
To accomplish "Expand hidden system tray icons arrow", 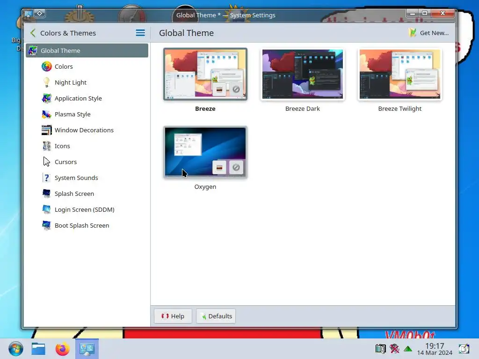I will coord(408,349).
